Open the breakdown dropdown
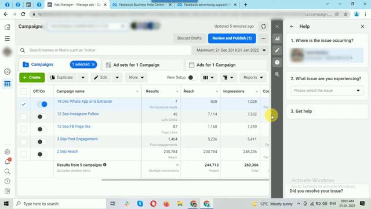 coord(228,77)
